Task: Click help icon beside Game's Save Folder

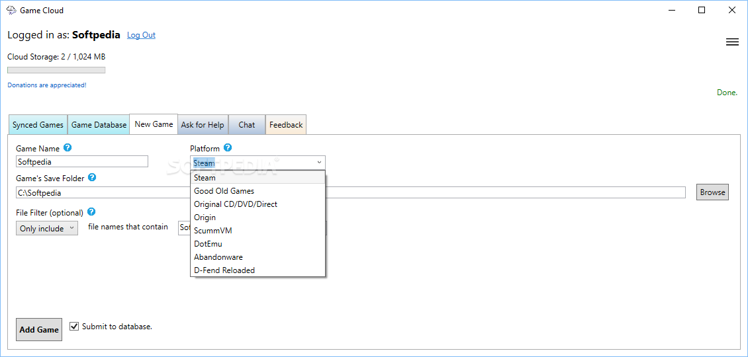Action: click(93, 178)
